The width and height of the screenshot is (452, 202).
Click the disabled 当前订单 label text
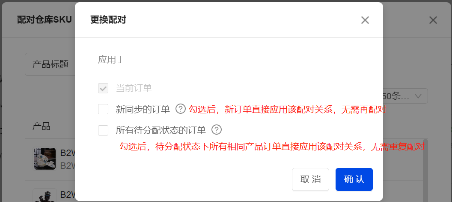pos(134,88)
